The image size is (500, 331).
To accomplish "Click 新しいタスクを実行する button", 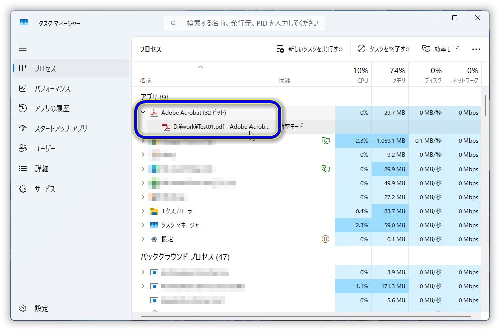I will pos(311,49).
